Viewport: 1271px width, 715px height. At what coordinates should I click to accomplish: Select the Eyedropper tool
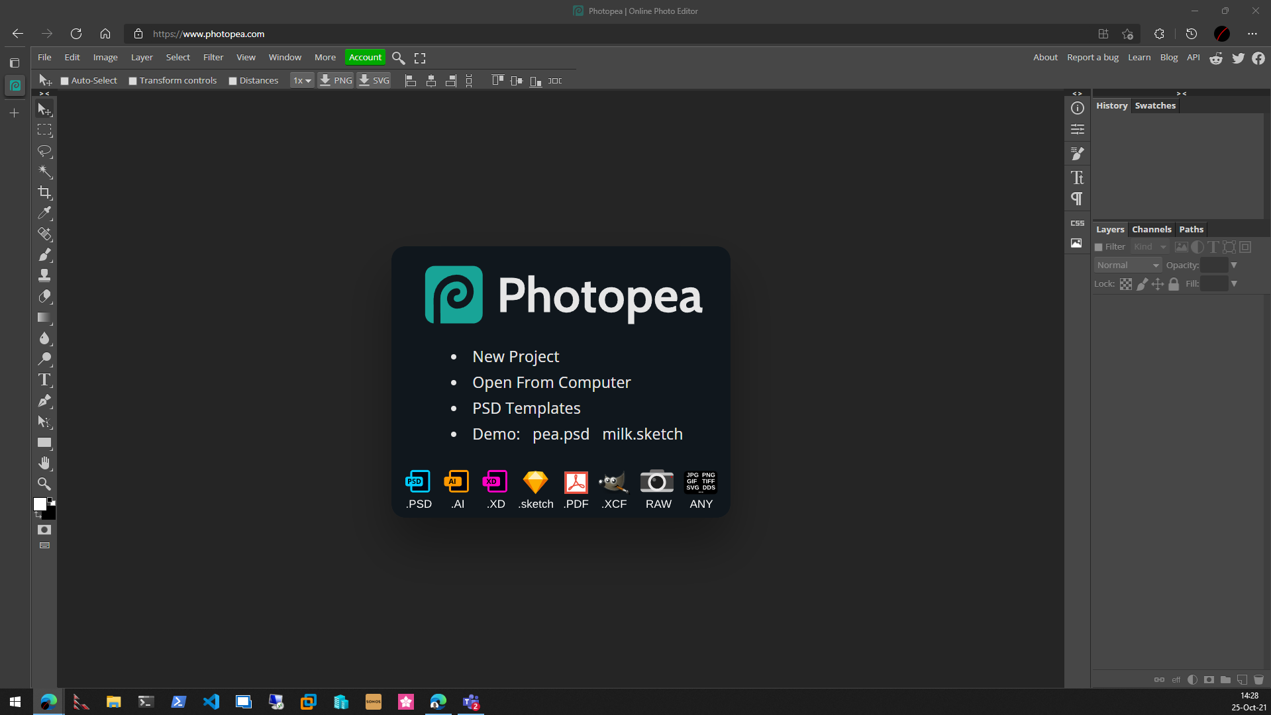point(45,213)
